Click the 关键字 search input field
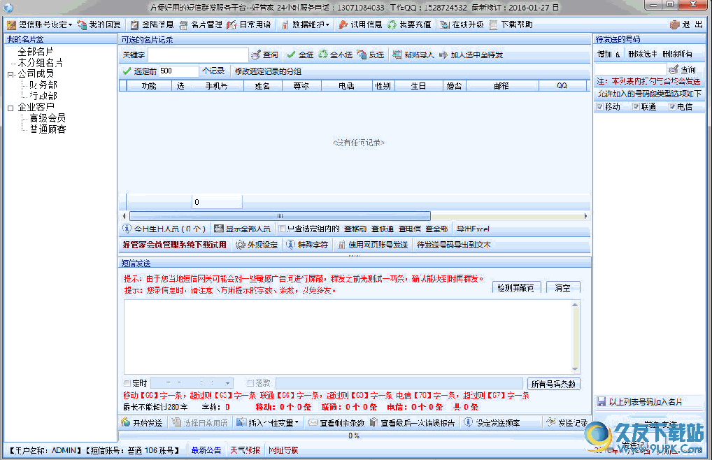The width and height of the screenshot is (712, 460). (198, 55)
